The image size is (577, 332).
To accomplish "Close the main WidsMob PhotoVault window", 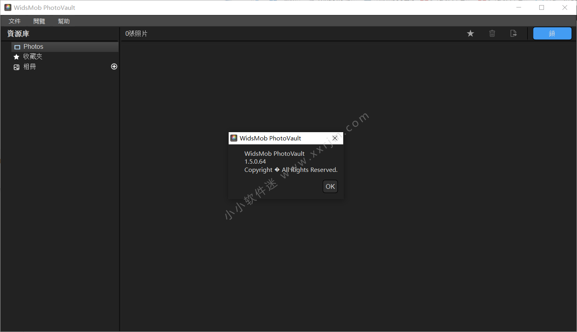I will pos(565,7).
